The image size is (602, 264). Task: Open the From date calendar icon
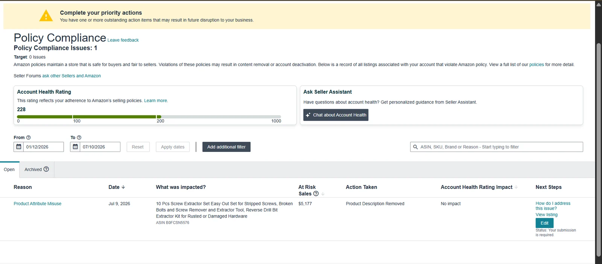tap(18, 147)
